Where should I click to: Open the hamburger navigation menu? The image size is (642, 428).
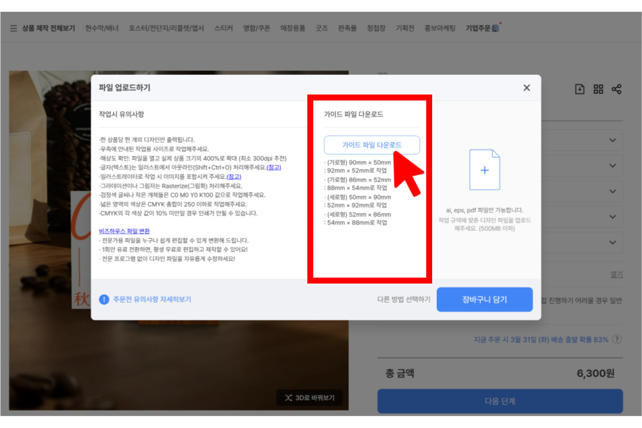click(x=14, y=27)
